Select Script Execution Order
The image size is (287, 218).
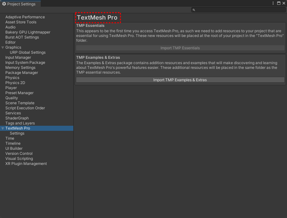25,108
